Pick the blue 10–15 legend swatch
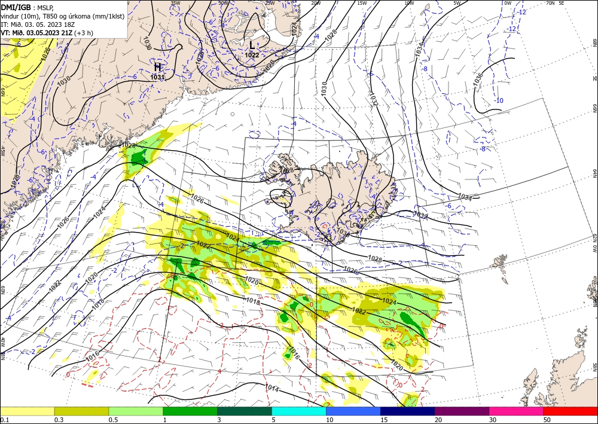The image size is (598, 424). [353, 411]
